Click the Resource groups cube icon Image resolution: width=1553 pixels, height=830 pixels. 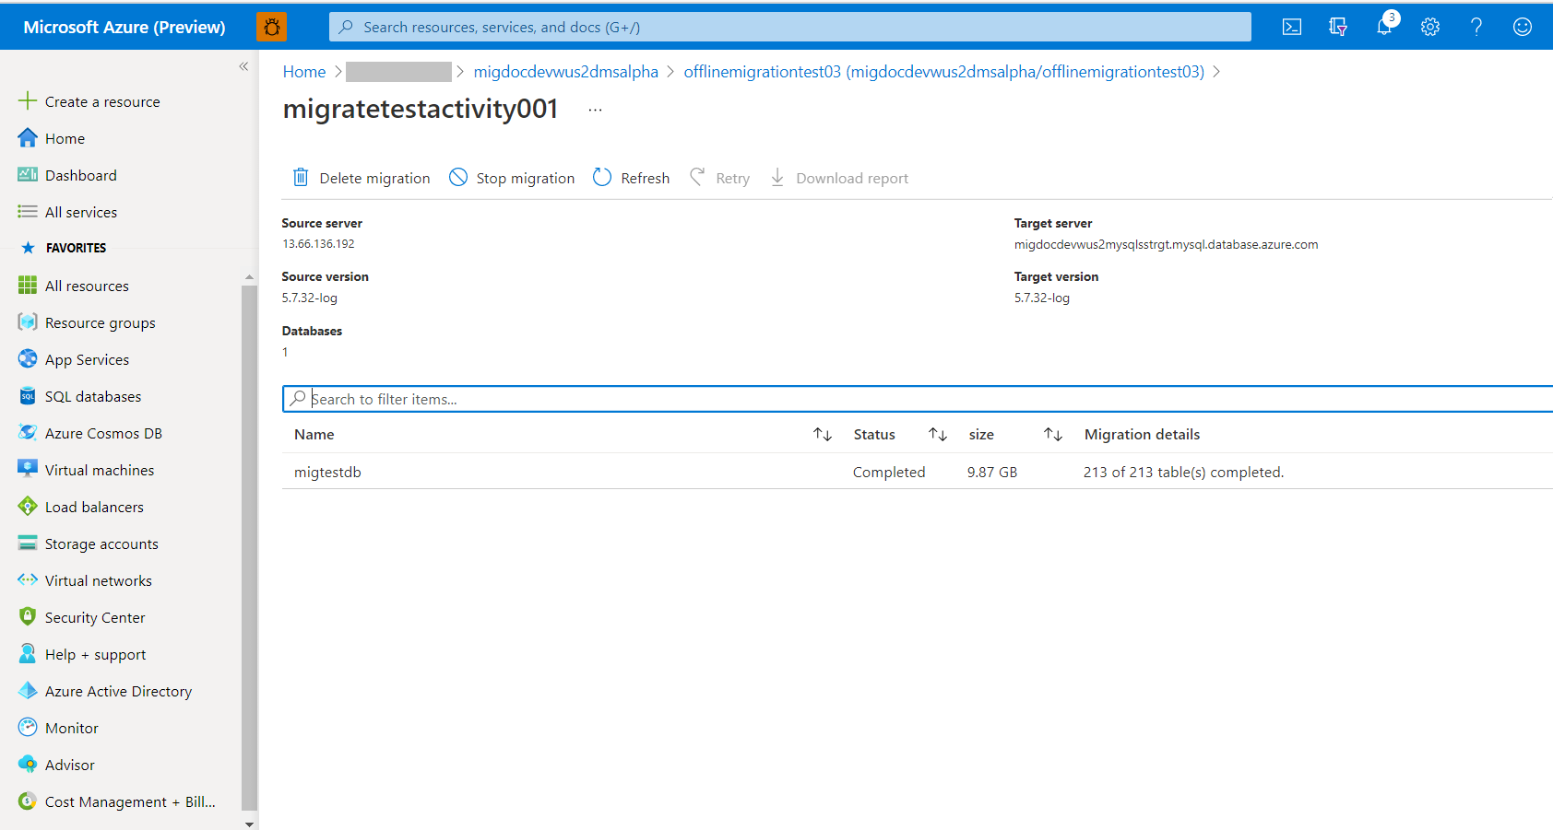(28, 322)
